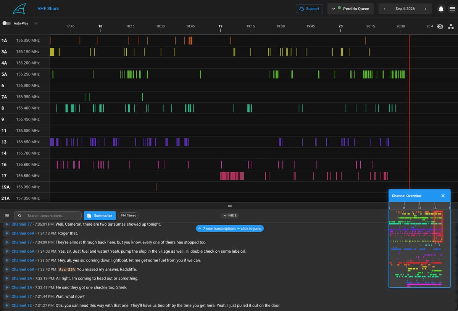This screenshot has width=458, height=311.
Task: Play the Channel 3A 7:33:19 PM transcription
Action: click(x=7, y=278)
